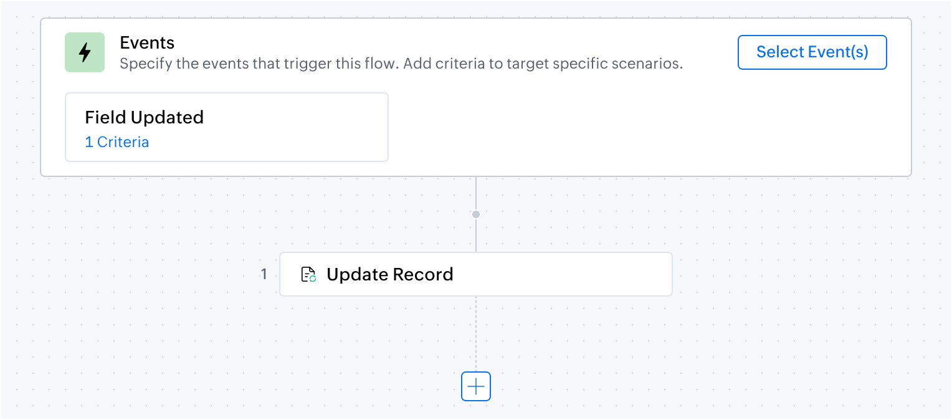Click the Events heading text
The height and width of the screenshot is (420, 952).
pos(147,43)
